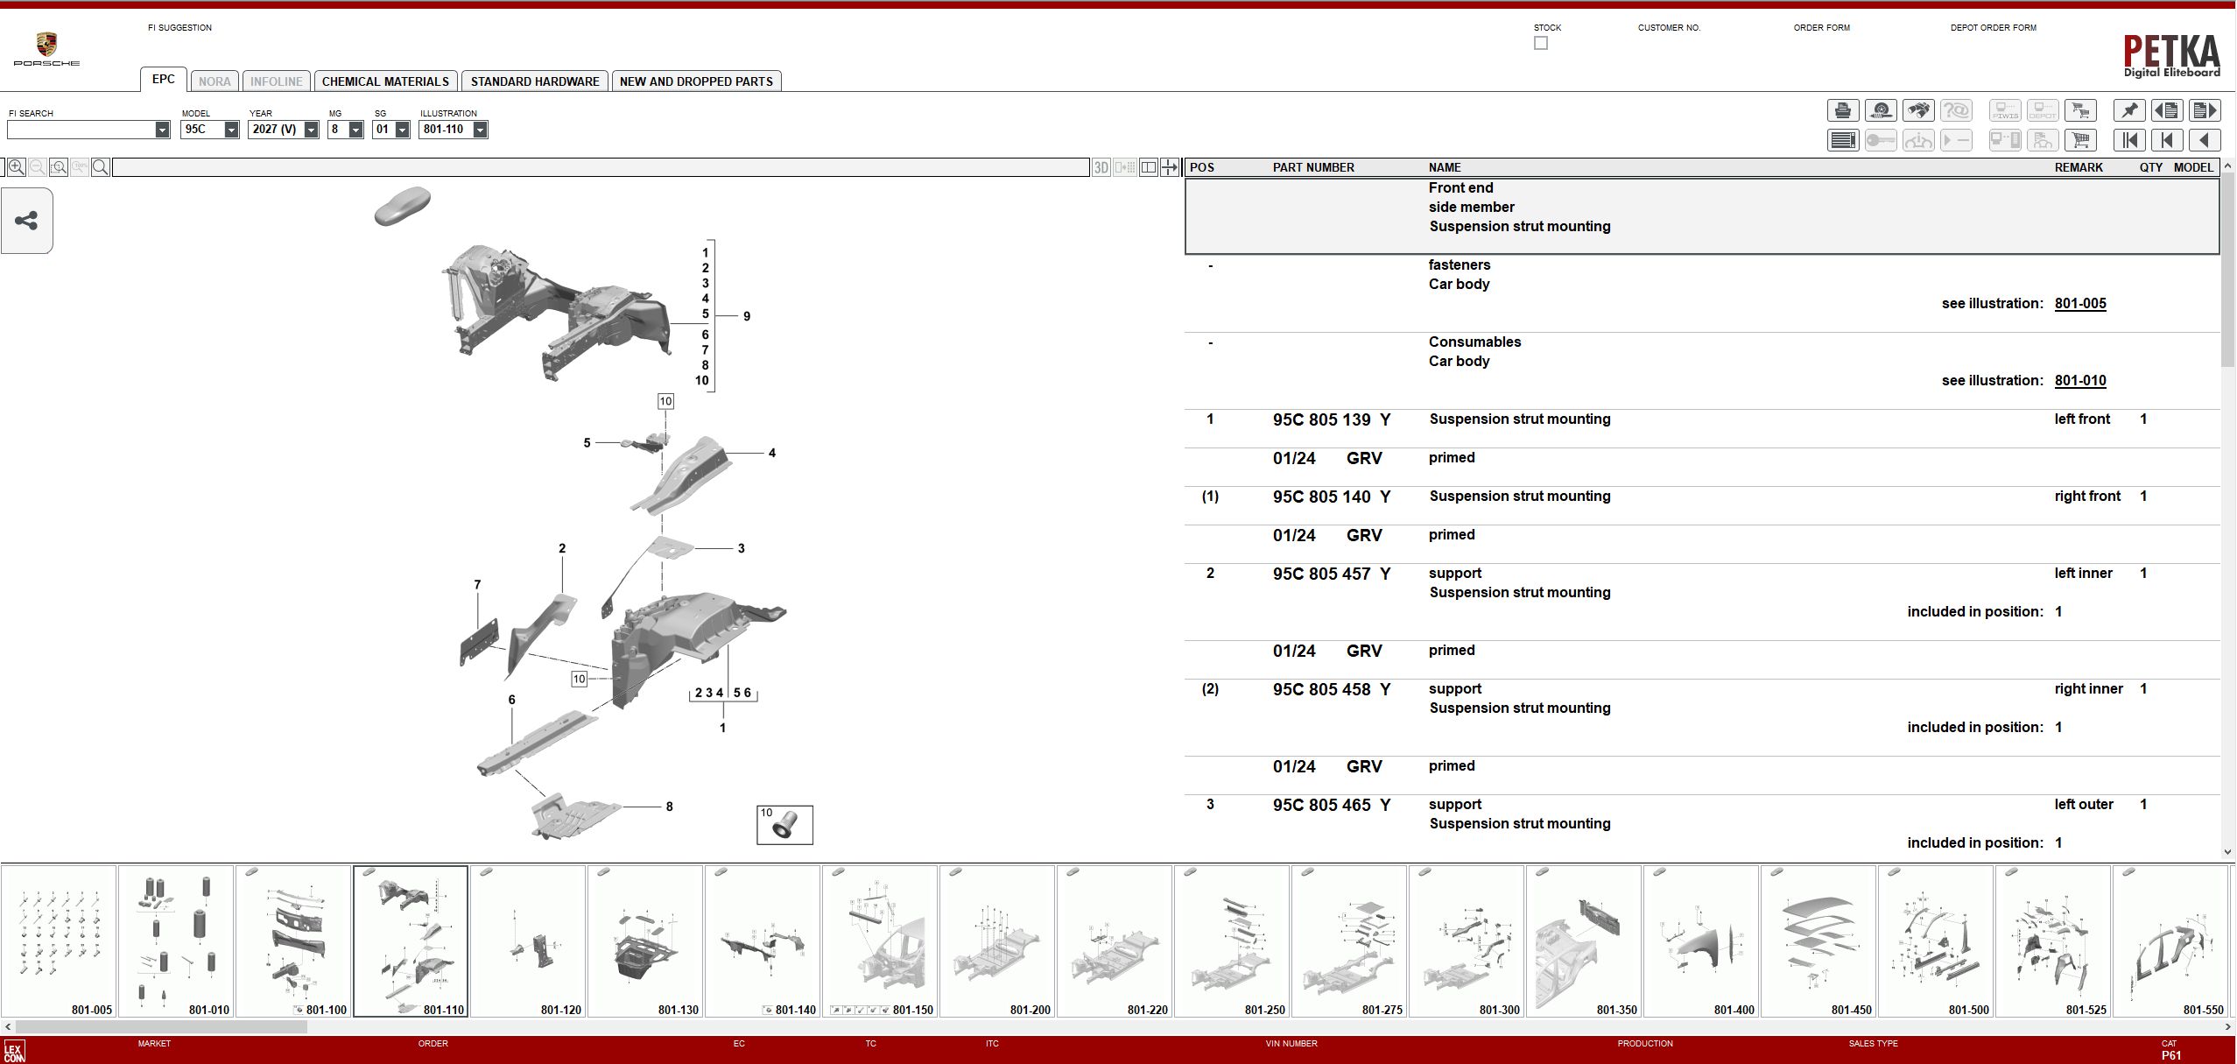Click the PIWIS connection icon
Image resolution: width=2237 pixels, height=1064 pixels.
(2005, 110)
